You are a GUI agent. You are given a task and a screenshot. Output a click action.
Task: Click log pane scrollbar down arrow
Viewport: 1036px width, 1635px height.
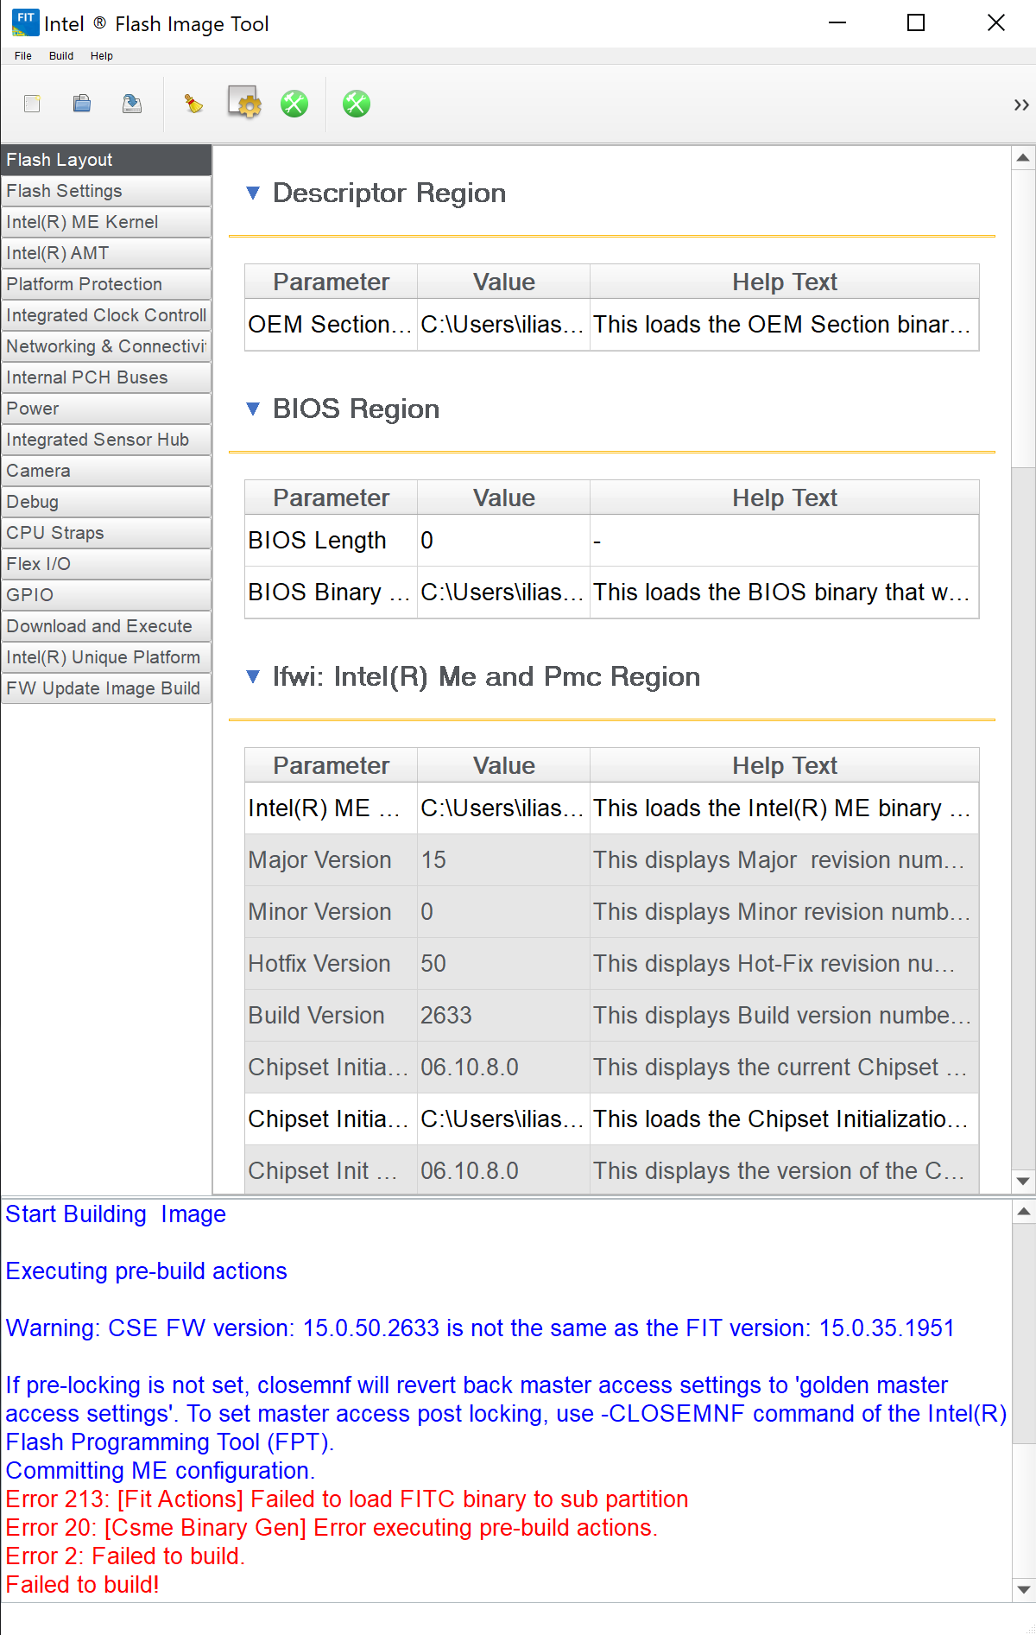point(1023,1589)
